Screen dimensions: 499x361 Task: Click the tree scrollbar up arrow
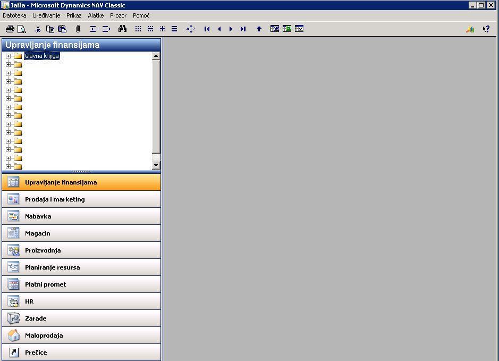pos(156,56)
